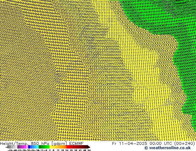Click the '54' label on the legend scale
The image size is (196, 151).
point(89,150)
